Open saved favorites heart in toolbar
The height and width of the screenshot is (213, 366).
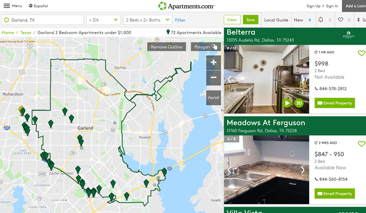click(341, 20)
